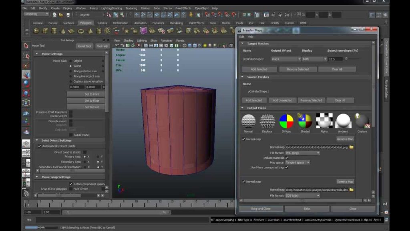410x231 pixels.
Task: Select the Alpha output map icon
Action: tap(324, 121)
